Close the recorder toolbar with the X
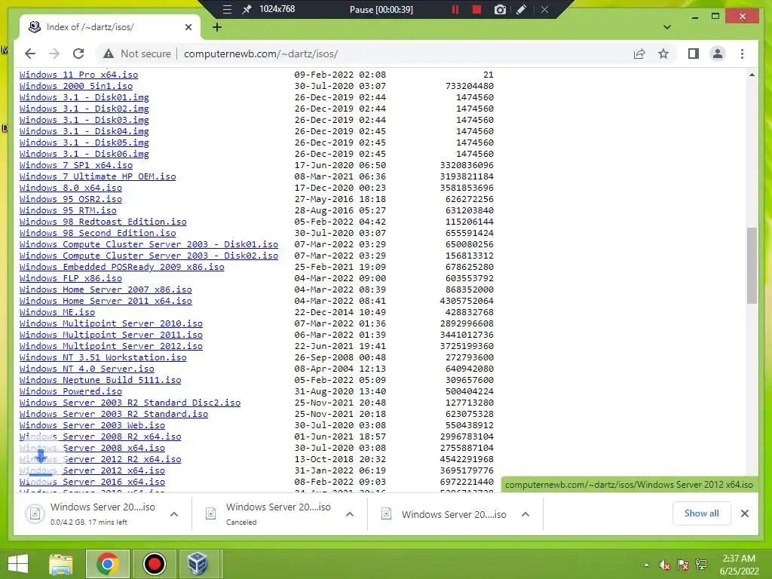The height and width of the screenshot is (579, 772). [544, 9]
